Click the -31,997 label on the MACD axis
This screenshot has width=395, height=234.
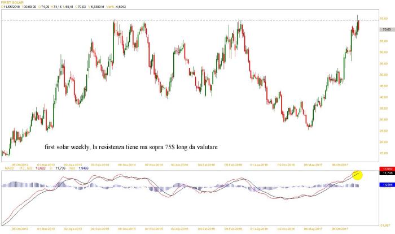click(x=385, y=226)
